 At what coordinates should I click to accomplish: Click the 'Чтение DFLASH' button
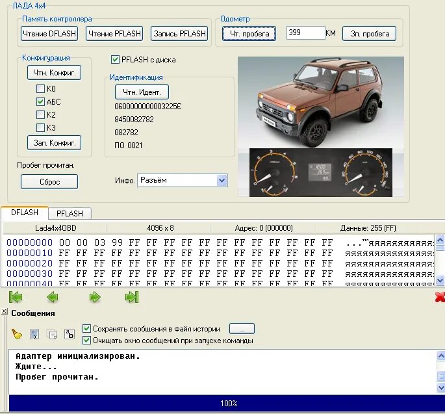coord(49,34)
